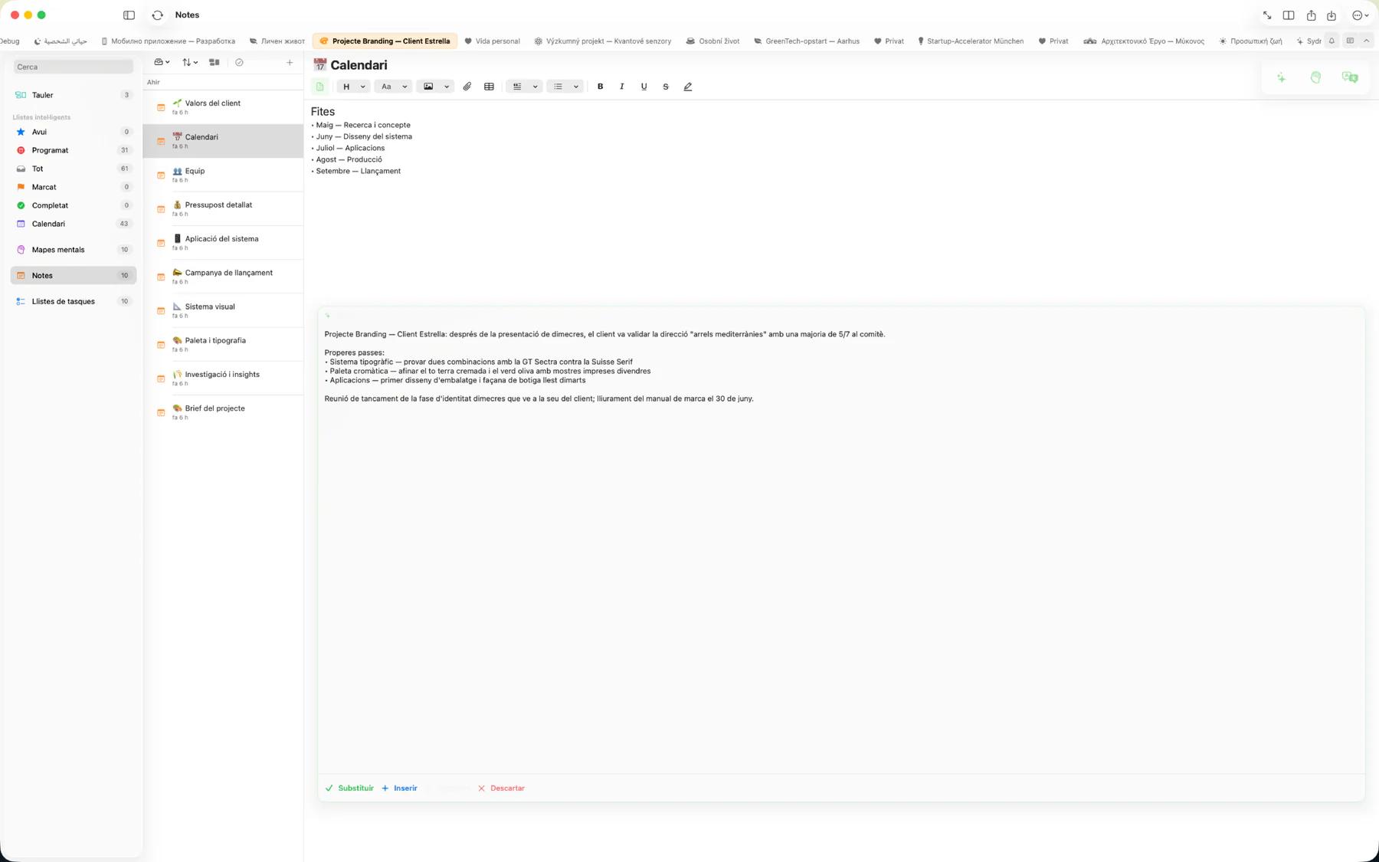Open the inbox filter dropdown in note list
This screenshot has height=862, width=1379.
tap(162, 62)
